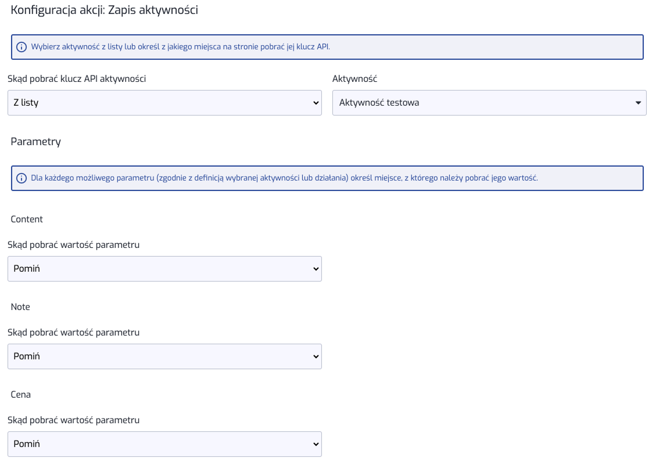Click the chevron arrow of Content's 'Pomiń' select
Image resolution: width=656 pixels, height=465 pixels.
tap(316, 269)
